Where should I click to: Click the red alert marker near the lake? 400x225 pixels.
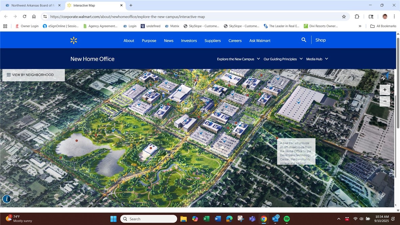[77, 140]
